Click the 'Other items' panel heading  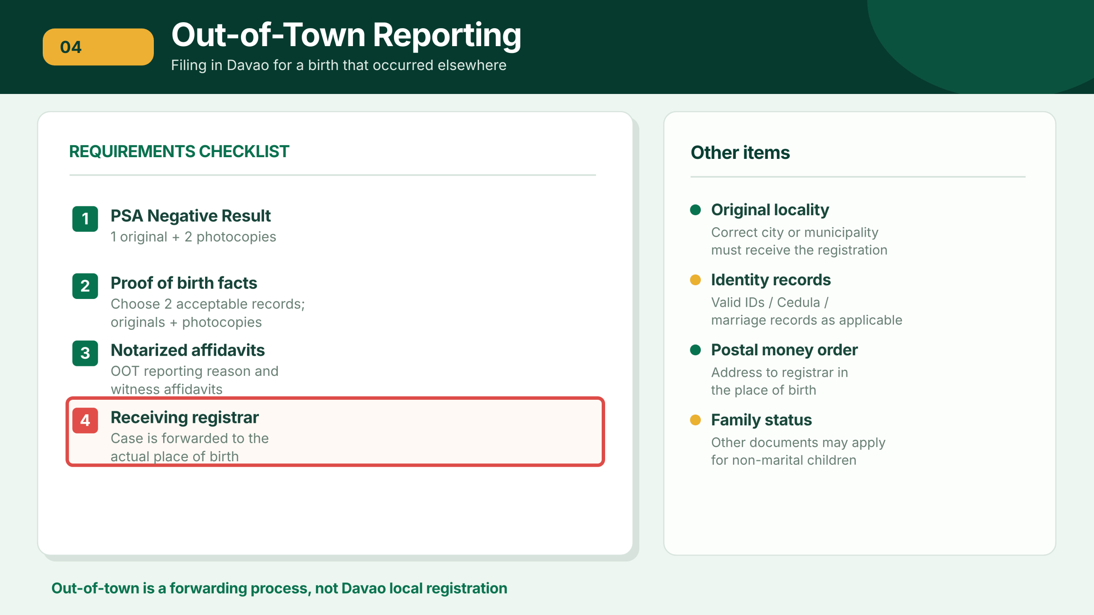[x=740, y=153]
